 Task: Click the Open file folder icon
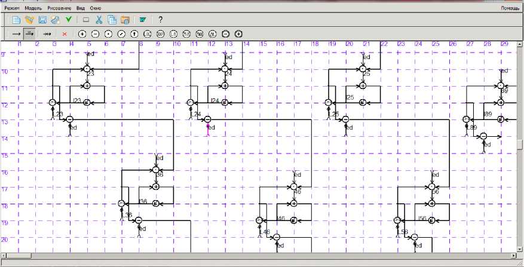[29, 20]
